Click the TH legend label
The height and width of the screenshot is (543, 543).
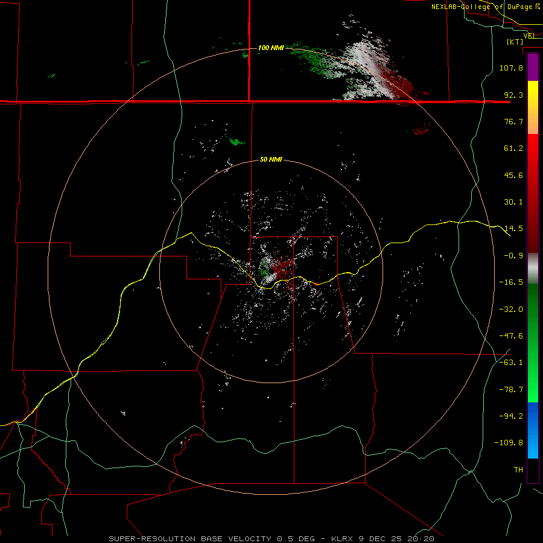[x=518, y=470]
